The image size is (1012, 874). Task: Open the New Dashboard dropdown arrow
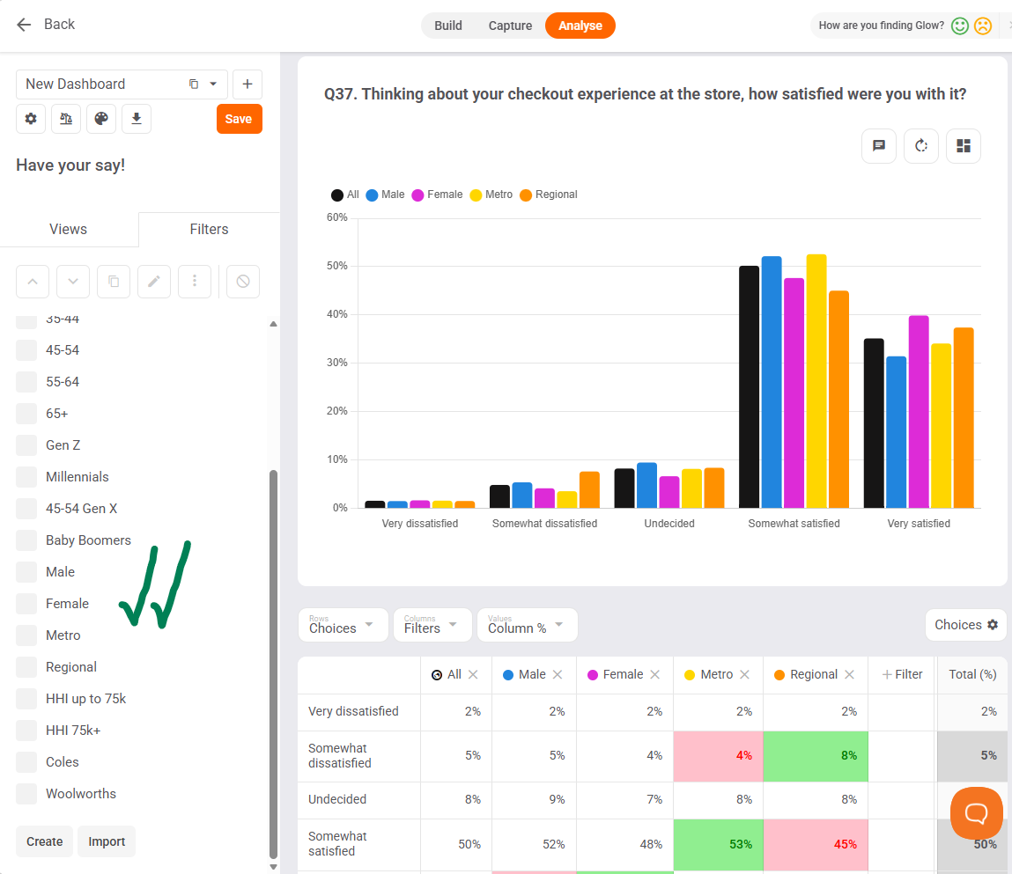tap(213, 84)
